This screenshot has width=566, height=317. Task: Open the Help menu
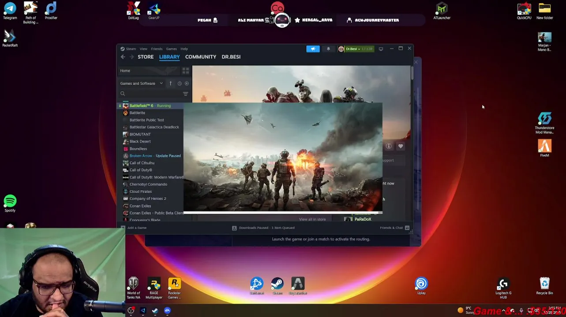tap(184, 49)
